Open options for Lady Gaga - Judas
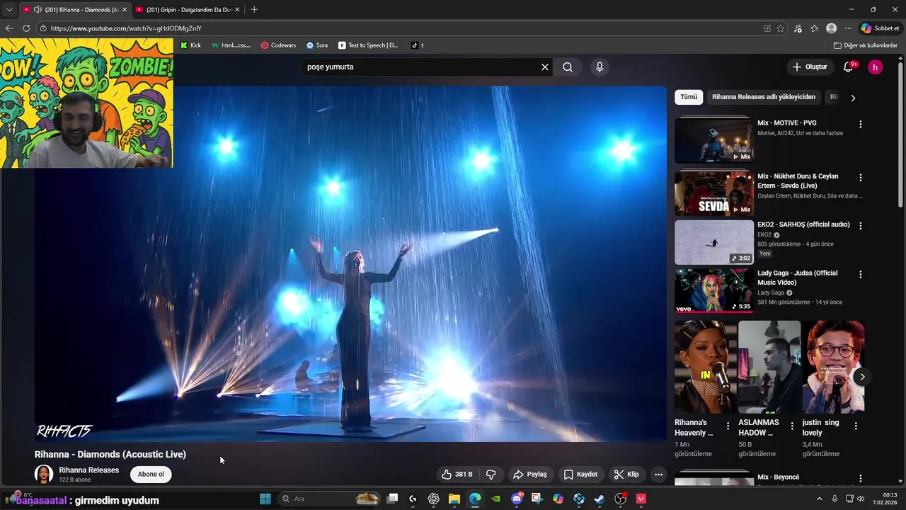This screenshot has height=510, width=906. click(861, 274)
